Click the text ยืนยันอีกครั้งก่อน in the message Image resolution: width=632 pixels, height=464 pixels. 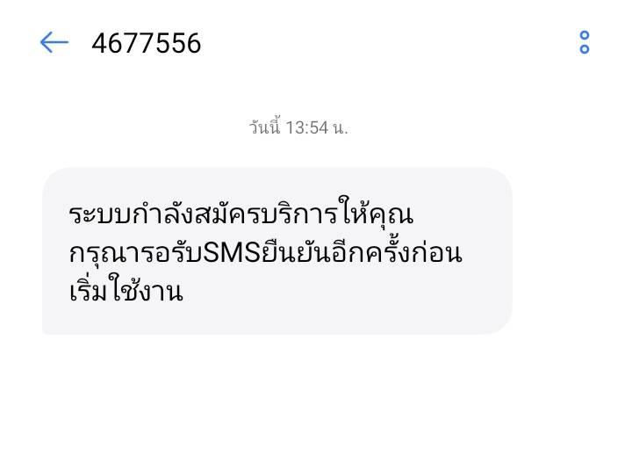362,252
